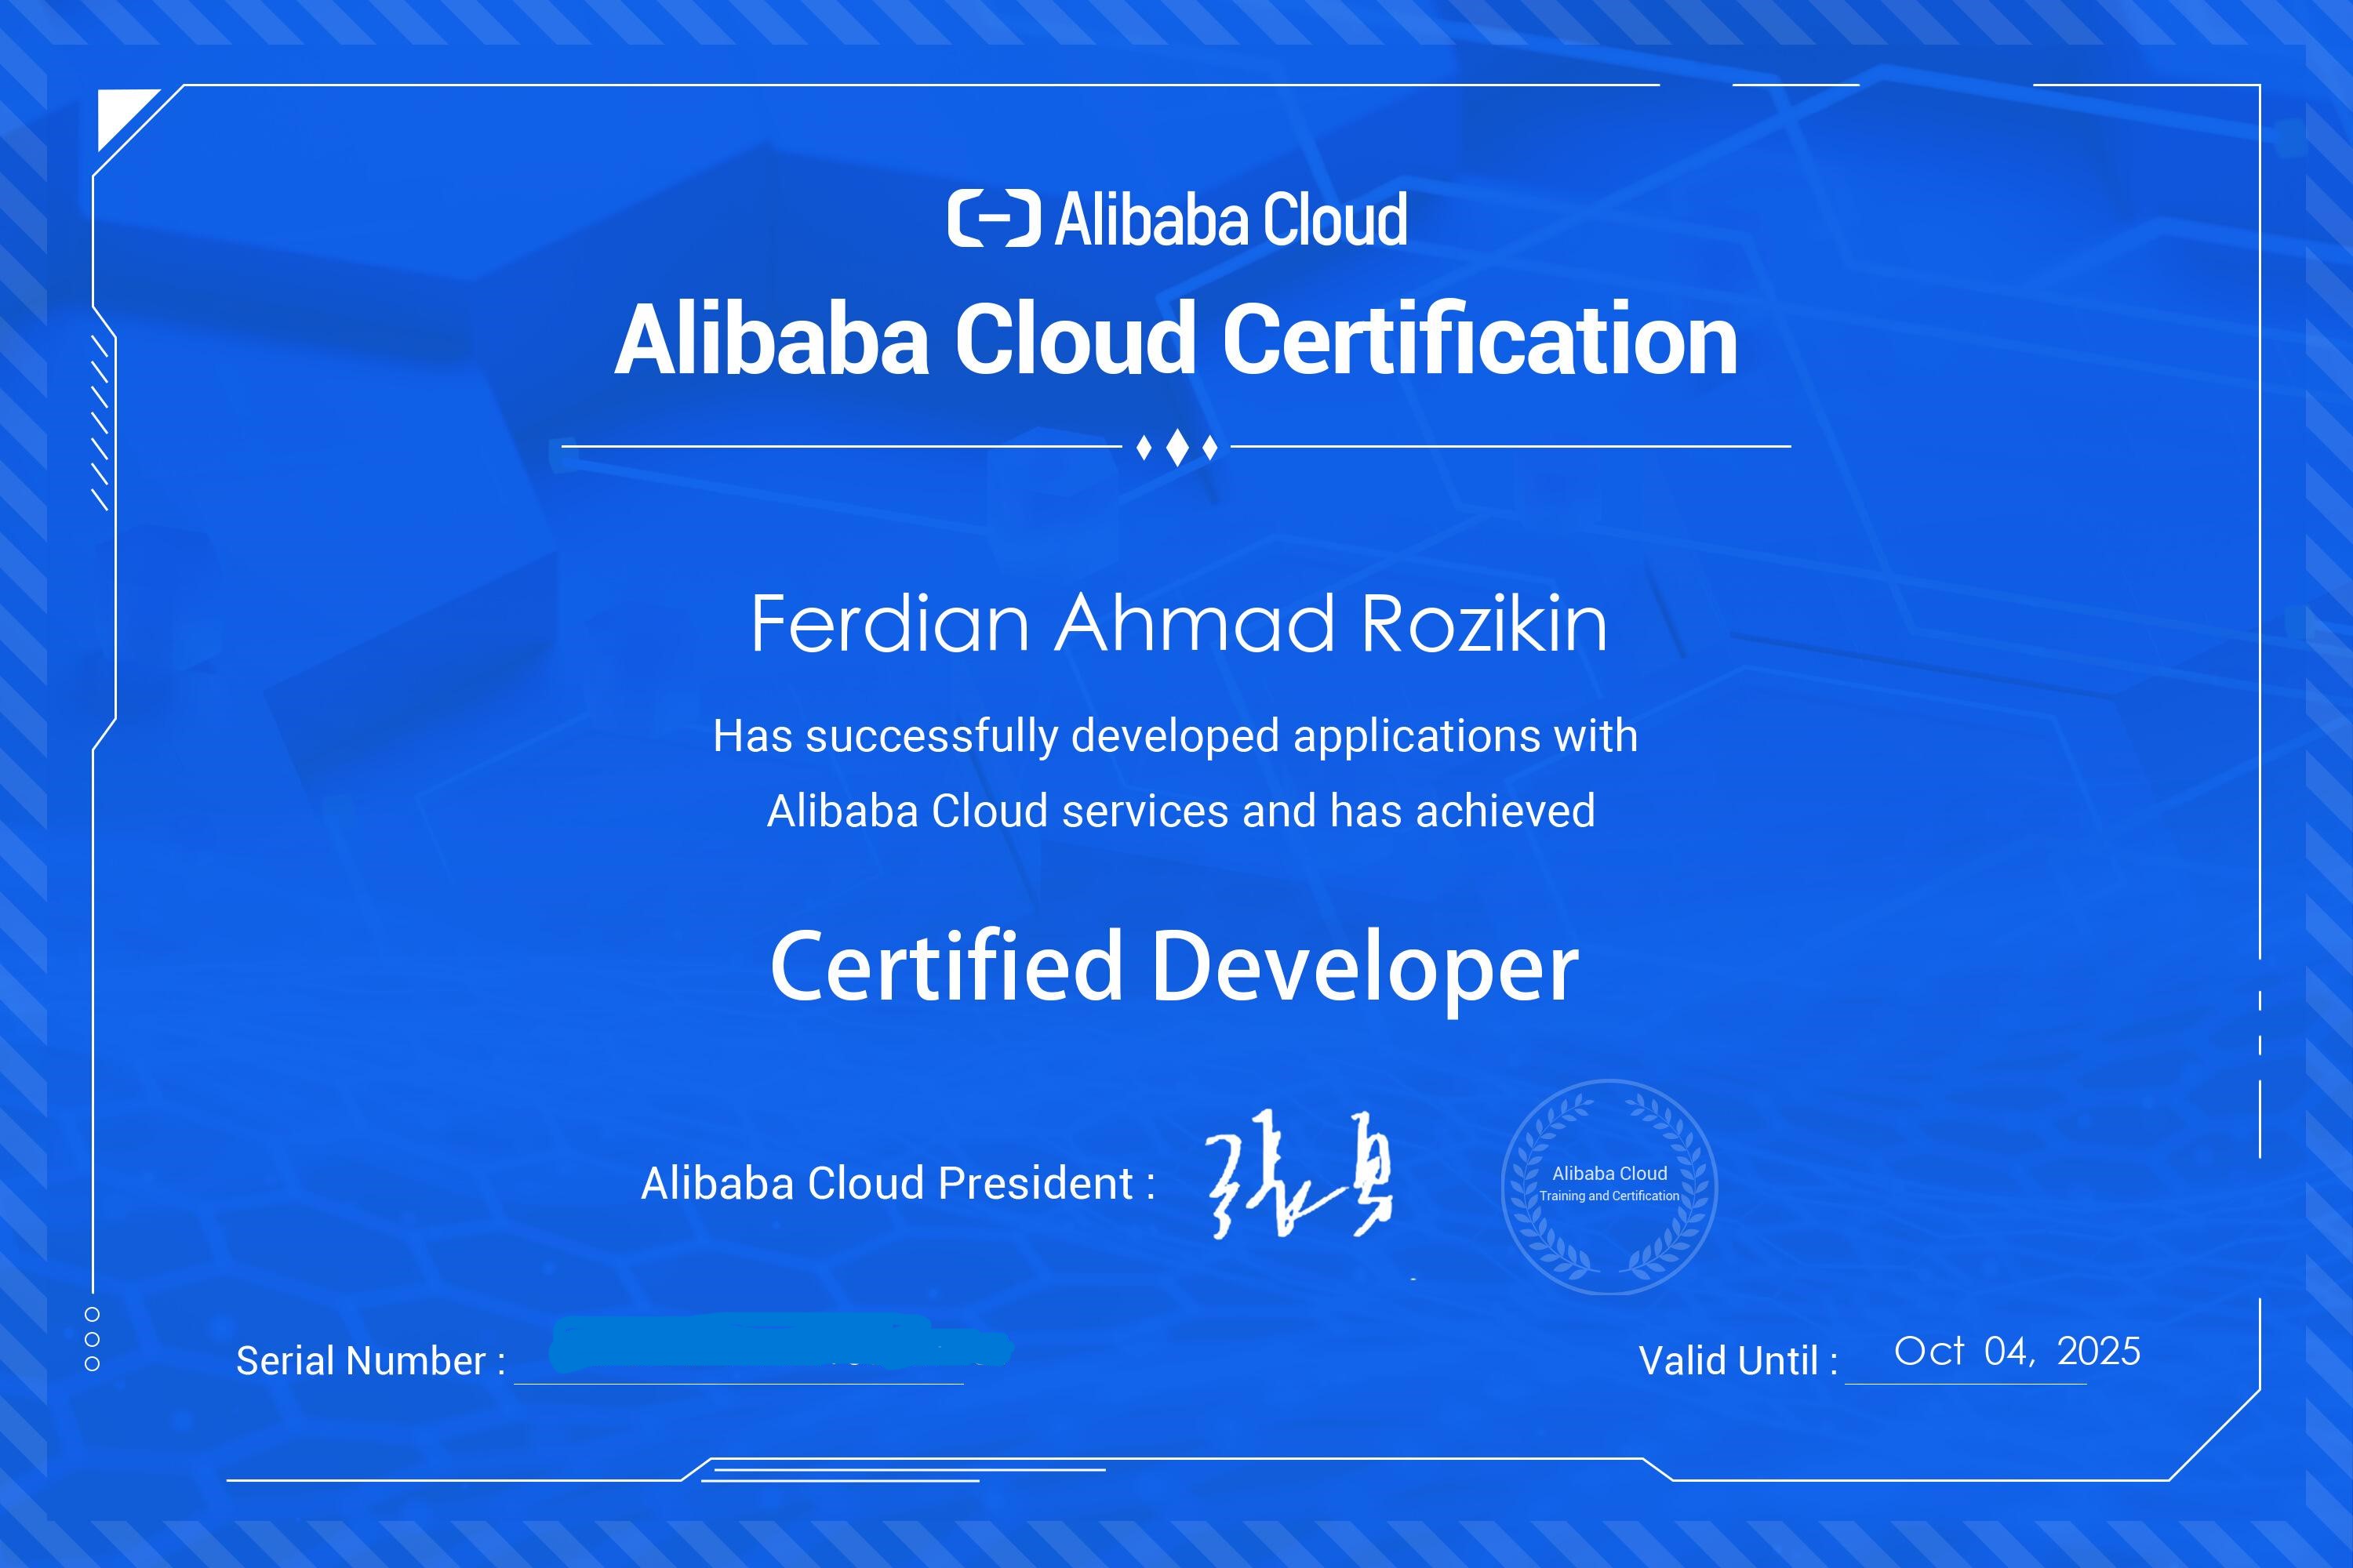Viewport: 2353px width, 1568px height.
Task: Click the Alibaba Cloud logo wordmark
Action: [x=1231, y=219]
